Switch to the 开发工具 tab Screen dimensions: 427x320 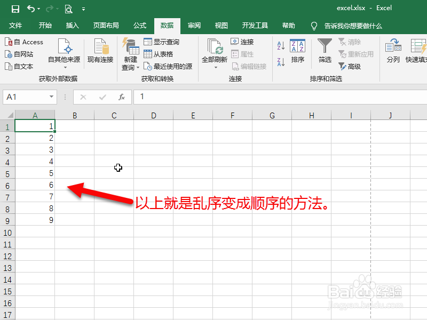pyautogui.click(x=255, y=26)
